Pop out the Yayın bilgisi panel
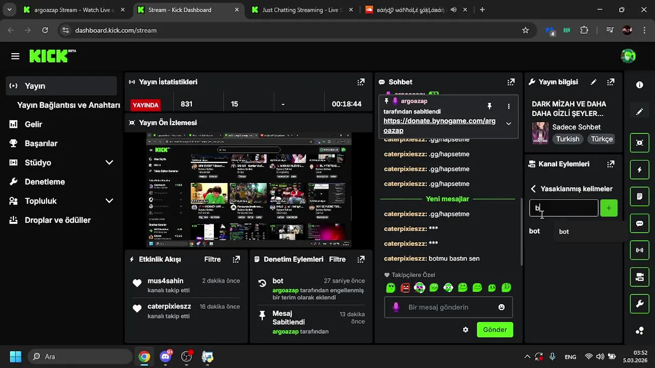The image size is (655, 368). (610, 82)
